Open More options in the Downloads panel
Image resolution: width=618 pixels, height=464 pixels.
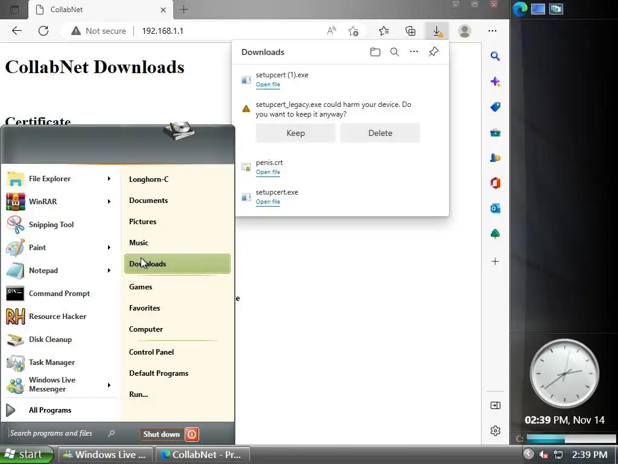point(414,52)
